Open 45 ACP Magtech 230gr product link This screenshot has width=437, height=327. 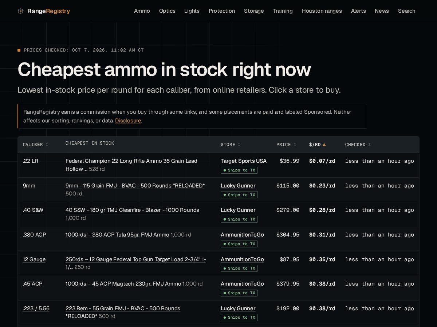(123, 284)
